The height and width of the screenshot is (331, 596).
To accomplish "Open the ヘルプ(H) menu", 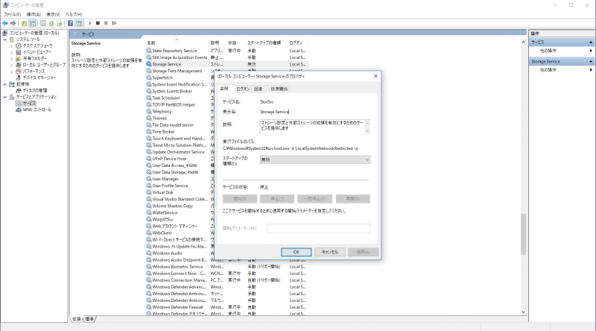I will (74, 14).
